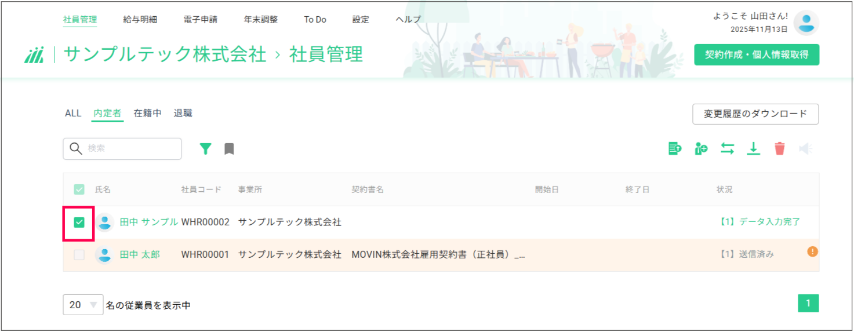
Task: Click the document upload icon
Action: [674, 149]
